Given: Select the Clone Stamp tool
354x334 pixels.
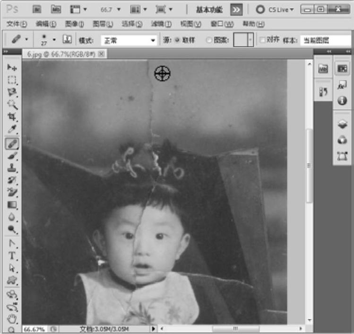Looking at the screenshot, I should [12, 167].
